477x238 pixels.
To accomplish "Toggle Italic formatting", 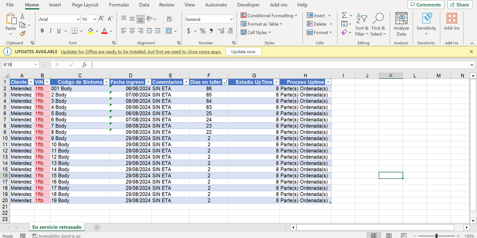I will pos(51,31).
